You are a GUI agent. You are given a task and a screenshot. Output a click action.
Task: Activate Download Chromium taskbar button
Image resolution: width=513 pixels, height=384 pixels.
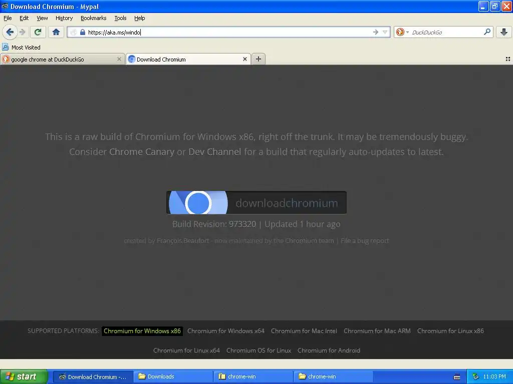93,376
